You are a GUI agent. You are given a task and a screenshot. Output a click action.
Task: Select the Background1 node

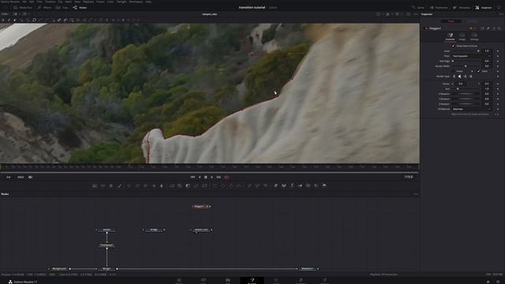coord(59,268)
